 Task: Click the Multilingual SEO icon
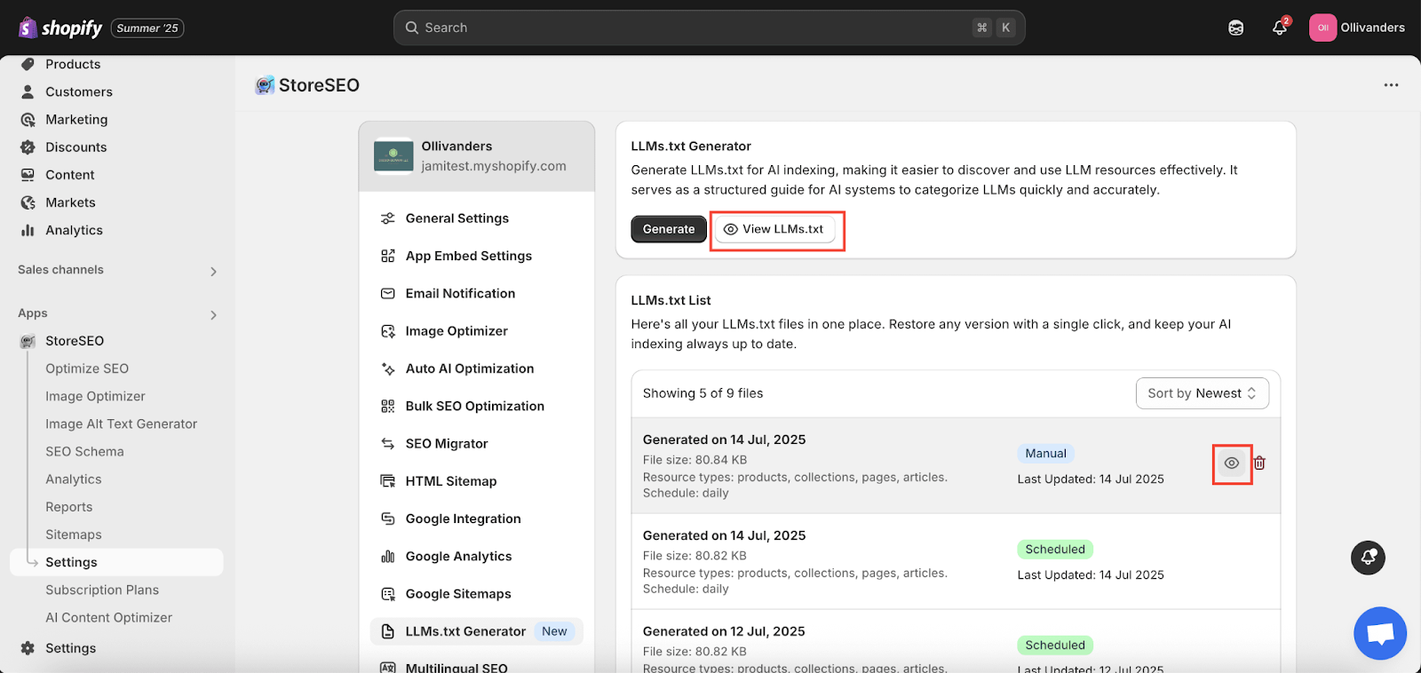coord(388,667)
